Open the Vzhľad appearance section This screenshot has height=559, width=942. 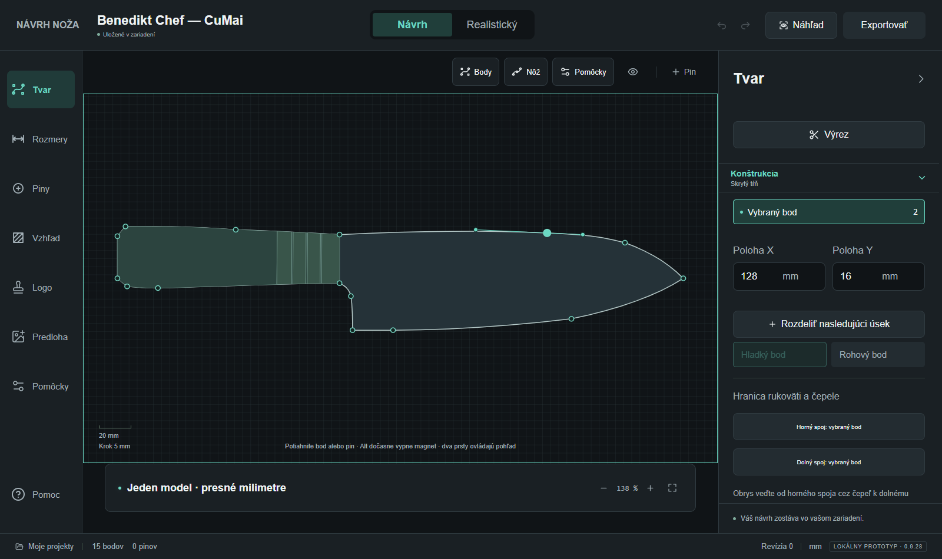click(x=41, y=238)
